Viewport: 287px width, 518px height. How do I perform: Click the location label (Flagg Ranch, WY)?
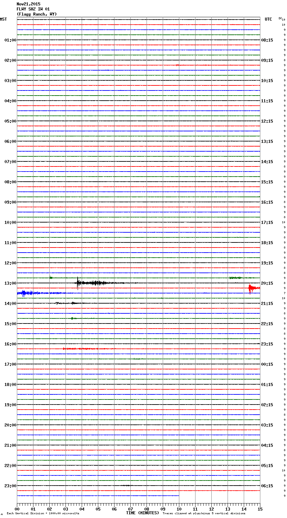tap(37, 14)
